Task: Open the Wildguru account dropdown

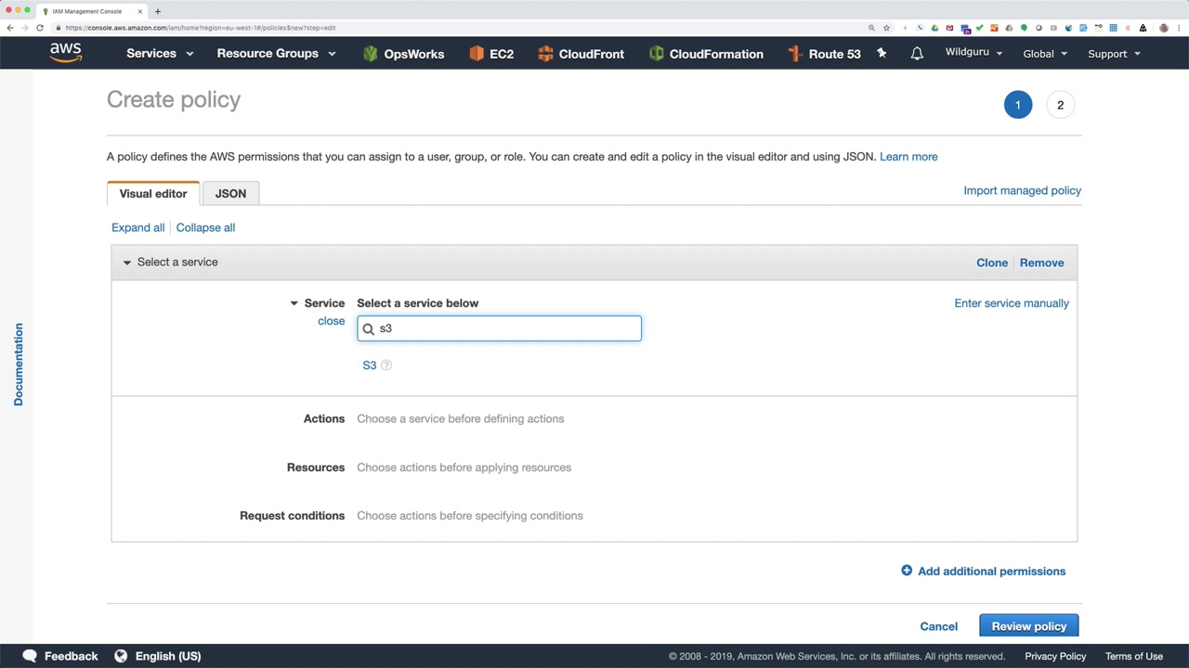Action: [973, 53]
